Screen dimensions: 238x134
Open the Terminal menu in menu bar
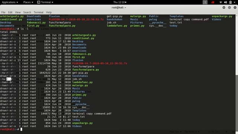pos(38,12)
